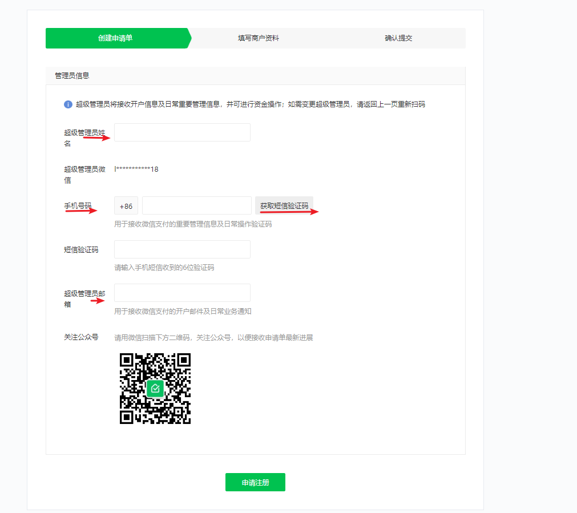Click the 短信验证码 input box
The height and width of the screenshot is (513, 577).
[182, 249]
